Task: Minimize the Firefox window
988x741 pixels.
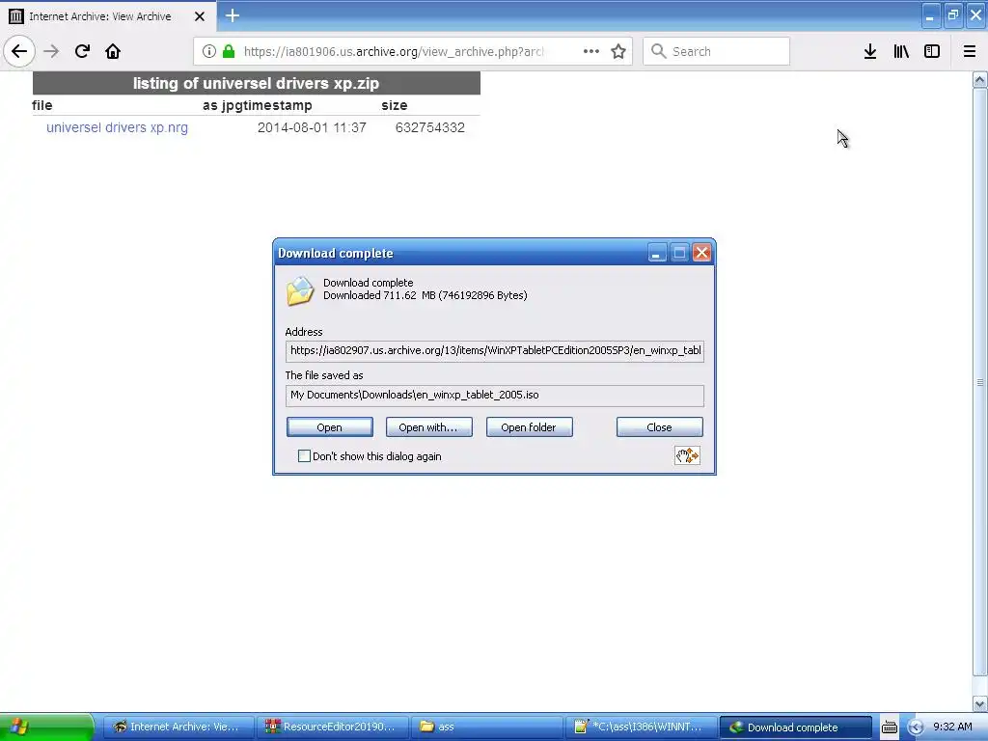Action: point(930,15)
